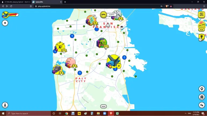The image size is (207, 116).
Task: Click the round back arrow button
Action: tap(5, 23)
